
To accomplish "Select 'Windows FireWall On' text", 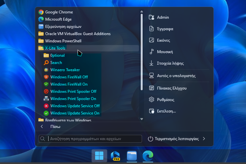I will (69, 84).
